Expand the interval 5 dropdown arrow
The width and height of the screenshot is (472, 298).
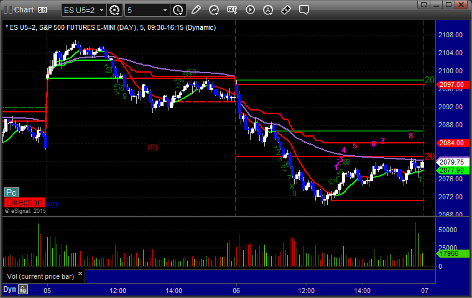pos(164,10)
